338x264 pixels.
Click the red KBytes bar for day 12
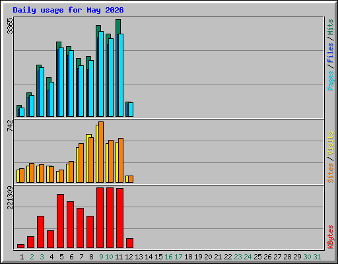coord(130,244)
